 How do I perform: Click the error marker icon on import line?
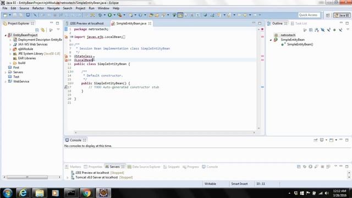pyautogui.click(x=66, y=37)
